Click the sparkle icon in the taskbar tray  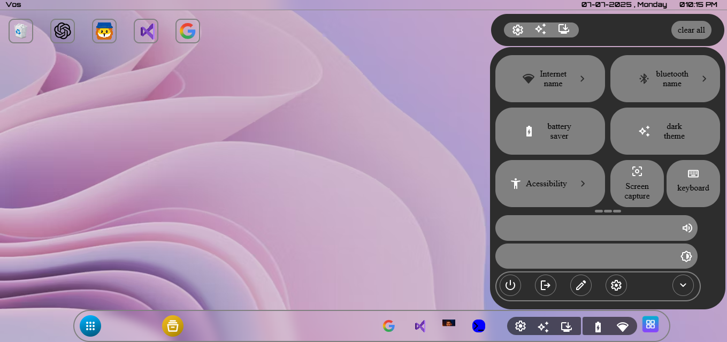point(543,326)
